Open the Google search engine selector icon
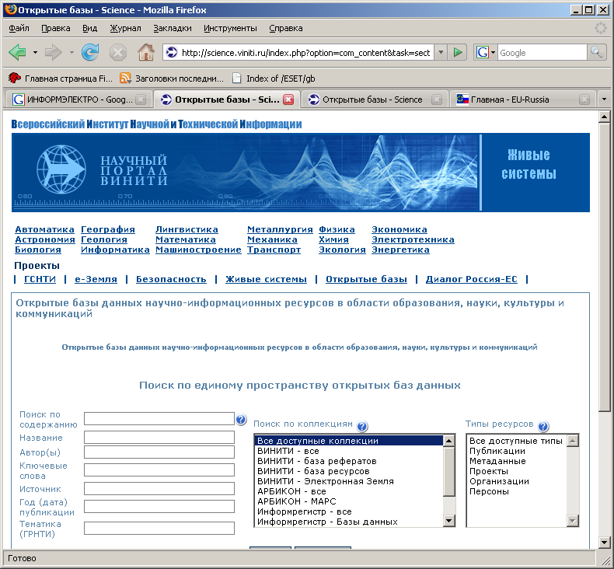The image size is (614, 569). (485, 52)
